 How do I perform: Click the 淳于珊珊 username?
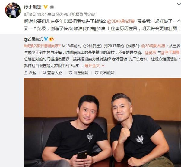coord(33,7)
